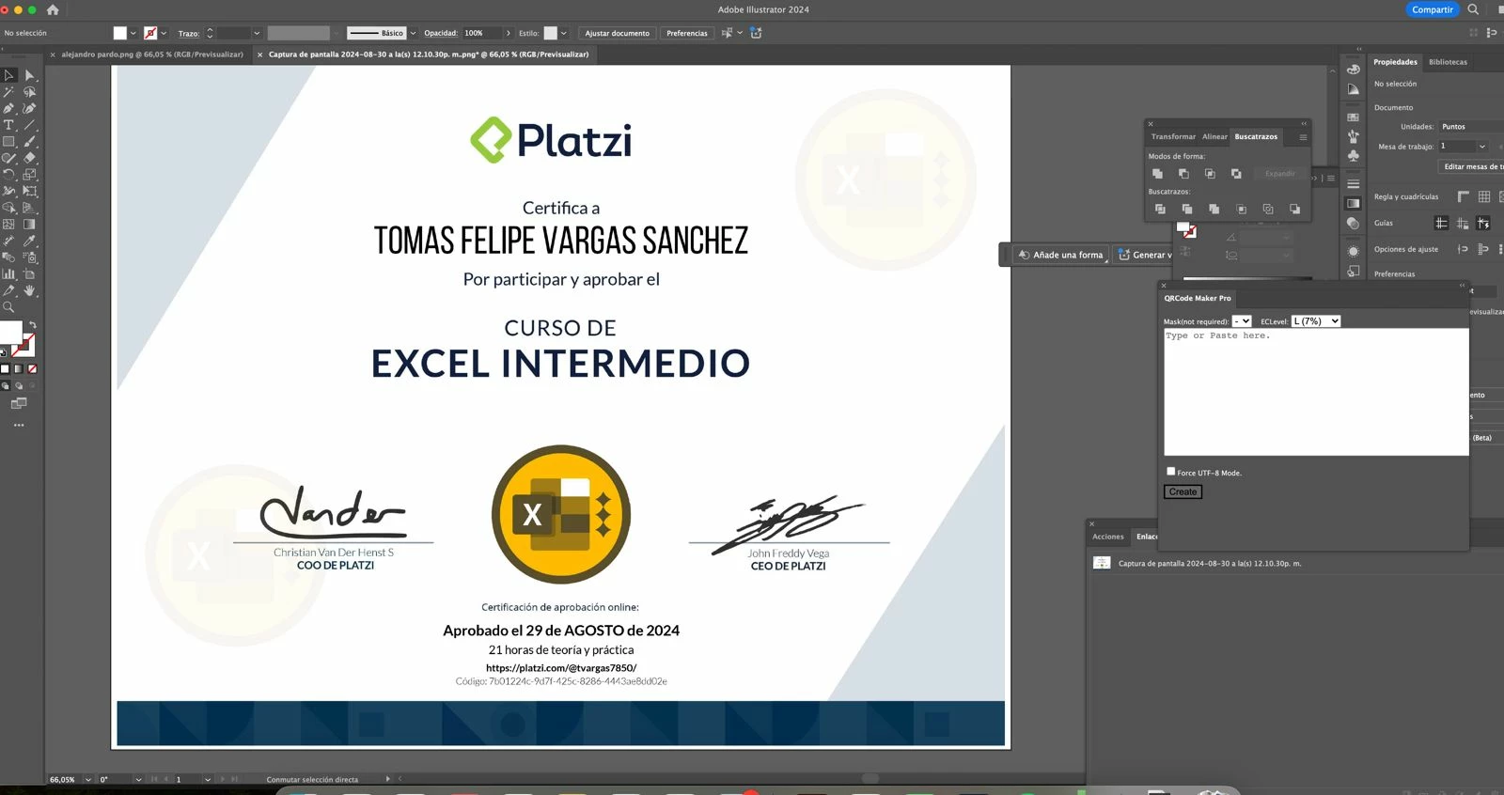Click the Minus Front shape mode icon
Viewport: 1504px width, 795px height.
1183,174
